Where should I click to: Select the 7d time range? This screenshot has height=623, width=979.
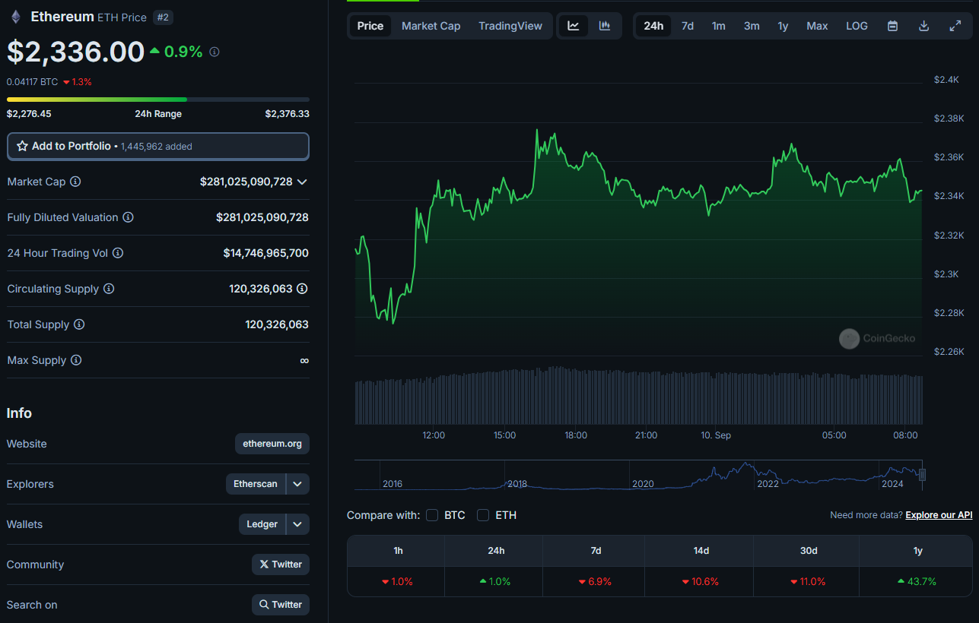click(688, 26)
